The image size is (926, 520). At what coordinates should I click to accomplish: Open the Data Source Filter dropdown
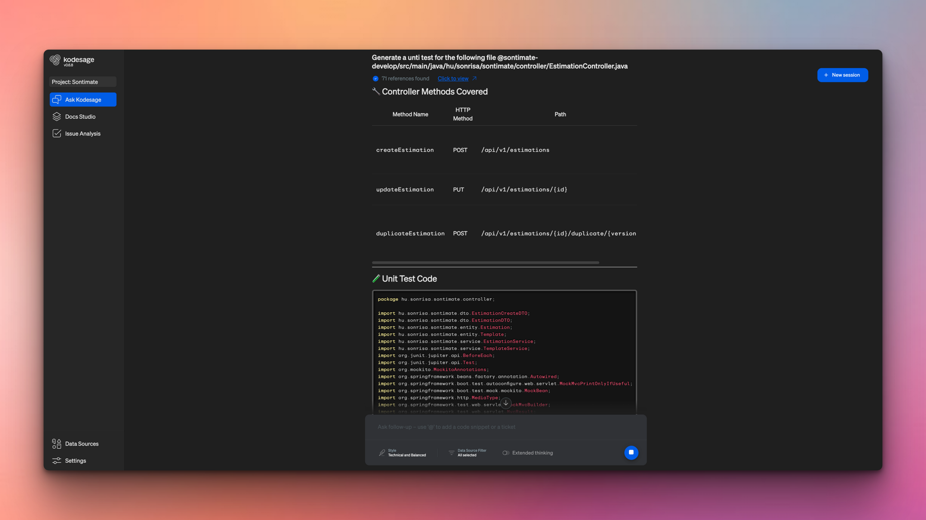[472, 453]
